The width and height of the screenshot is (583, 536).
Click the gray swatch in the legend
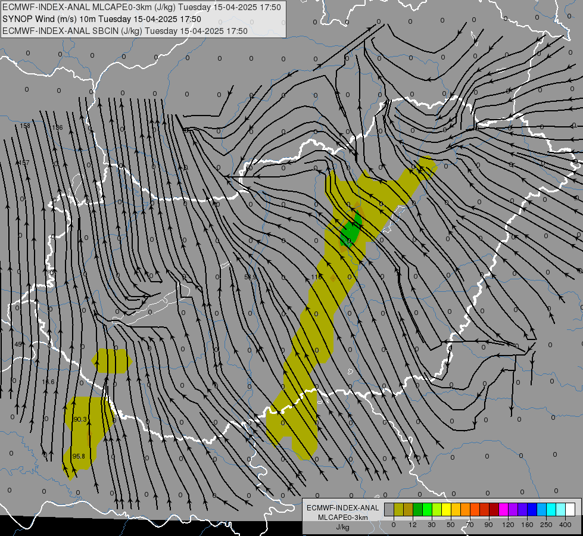(x=389, y=510)
